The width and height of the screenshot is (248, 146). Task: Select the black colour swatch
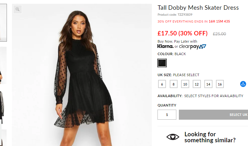point(162,63)
